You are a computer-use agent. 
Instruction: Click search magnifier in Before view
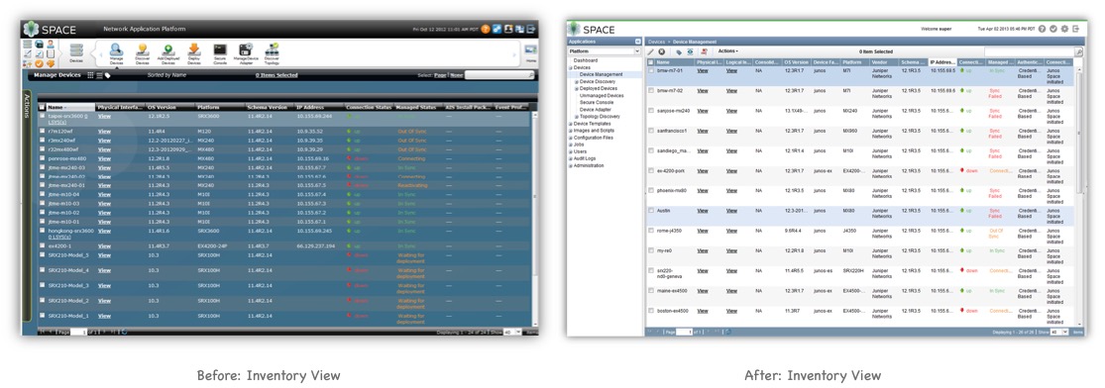530,74
